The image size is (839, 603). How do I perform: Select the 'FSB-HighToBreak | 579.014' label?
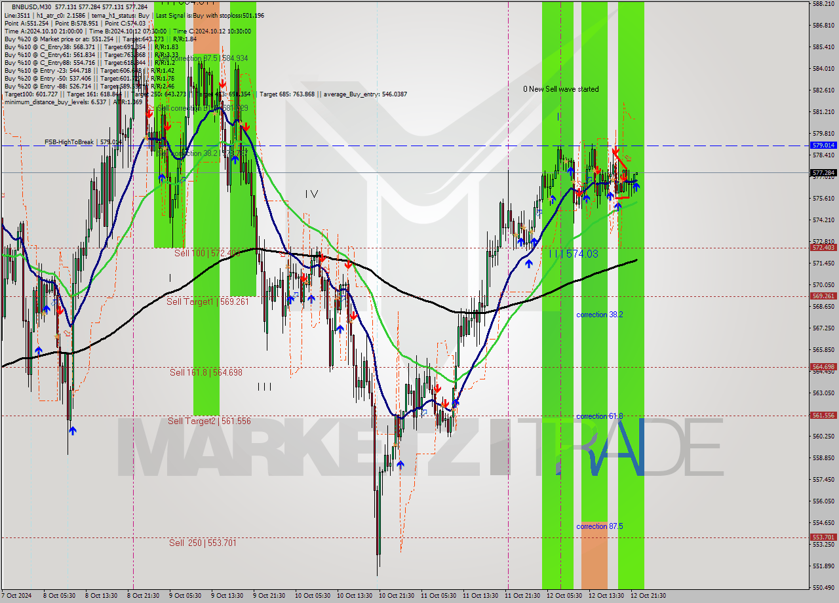coord(83,142)
